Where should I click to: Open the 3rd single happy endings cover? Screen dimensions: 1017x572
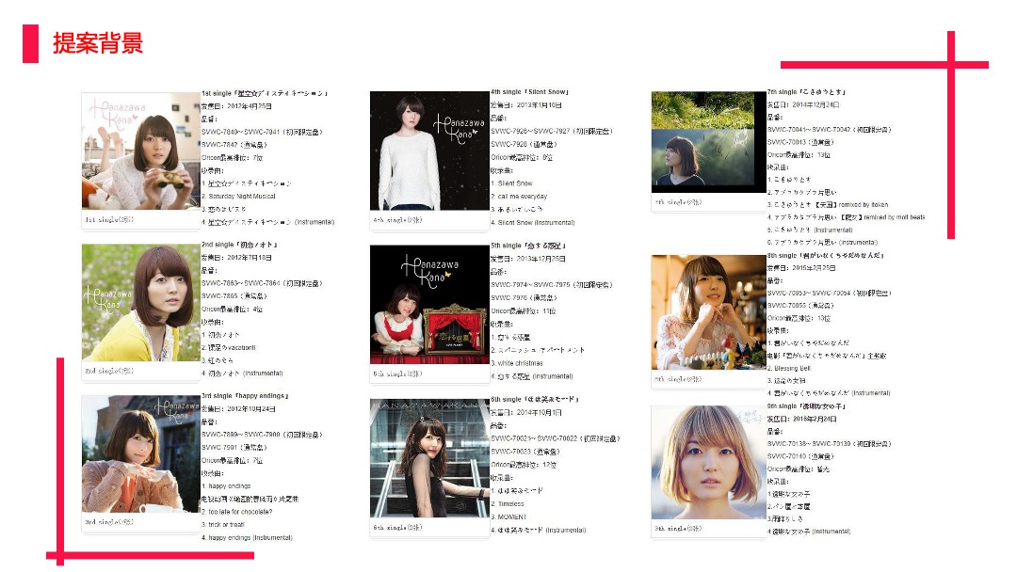[x=140, y=453]
